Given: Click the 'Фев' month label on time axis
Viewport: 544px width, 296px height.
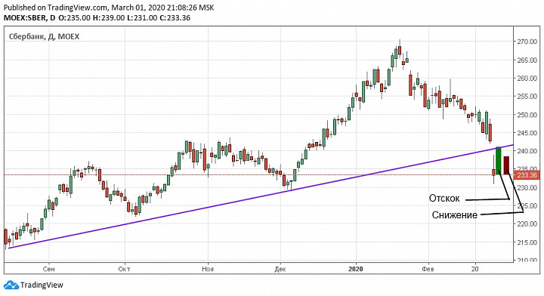Looking at the screenshot, I should (428, 269).
